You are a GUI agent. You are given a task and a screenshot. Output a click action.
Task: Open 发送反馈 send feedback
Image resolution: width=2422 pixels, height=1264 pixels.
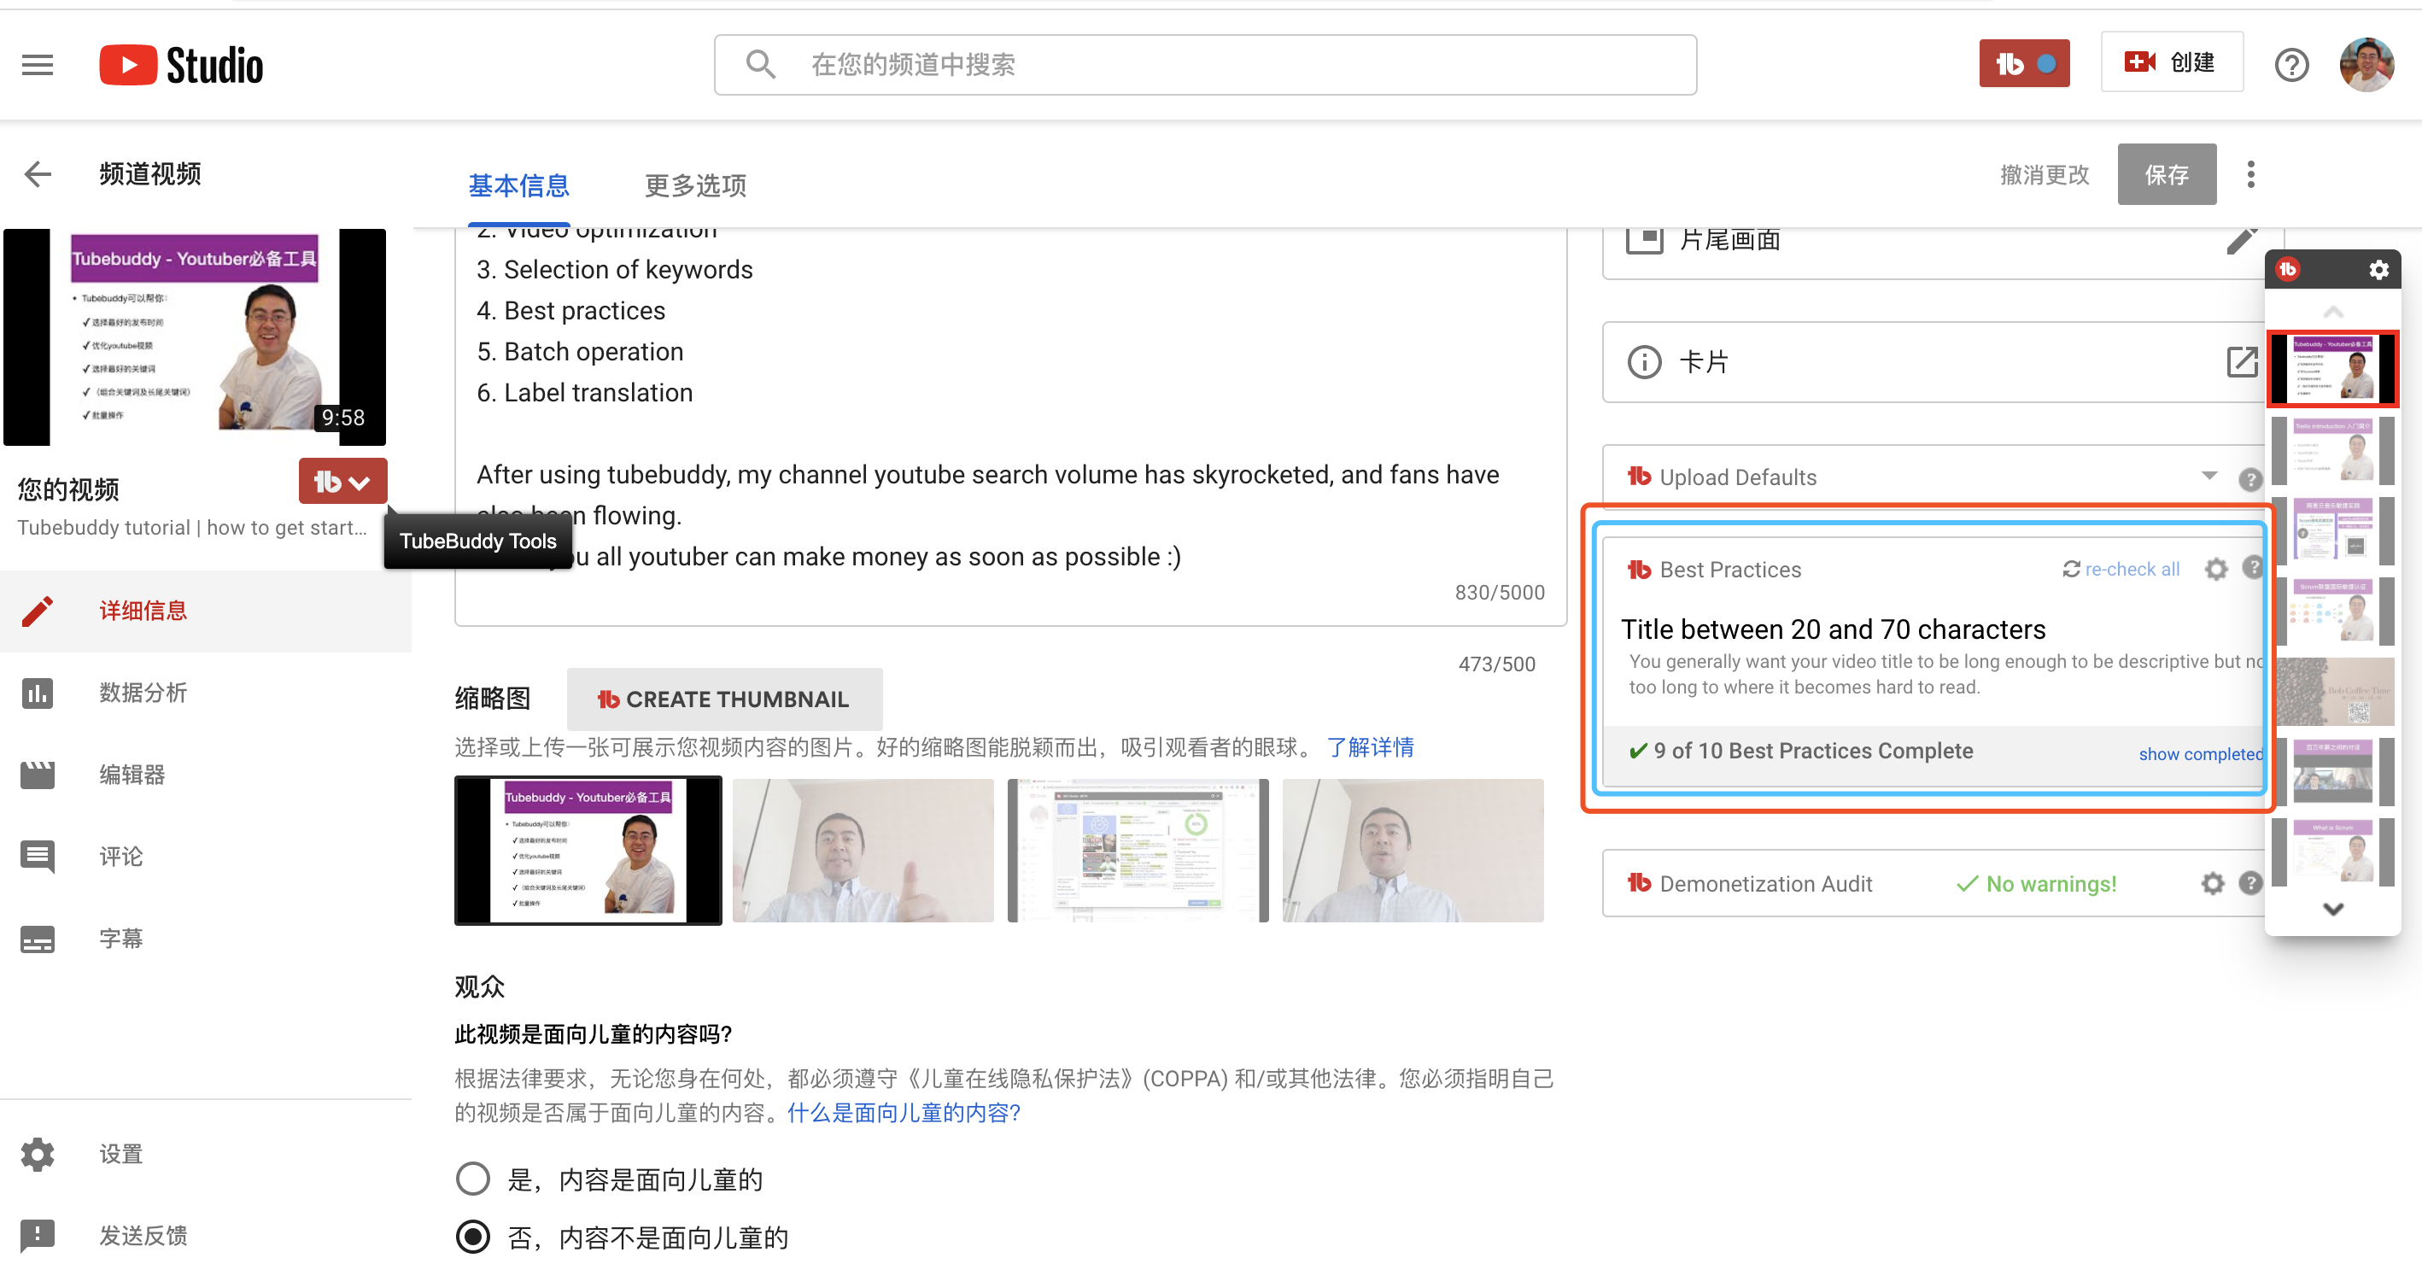pos(206,1235)
